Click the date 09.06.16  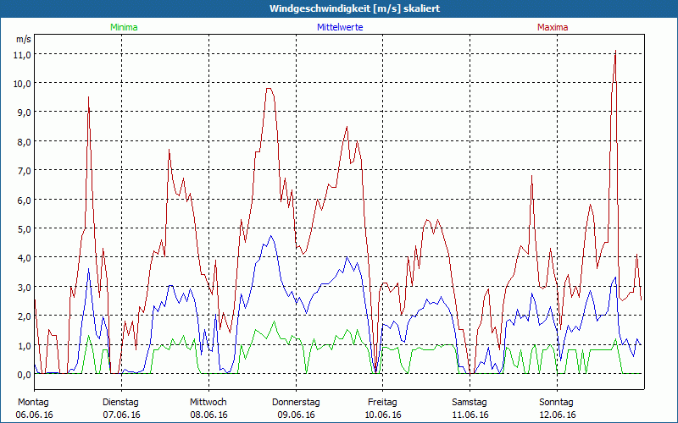point(296,415)
